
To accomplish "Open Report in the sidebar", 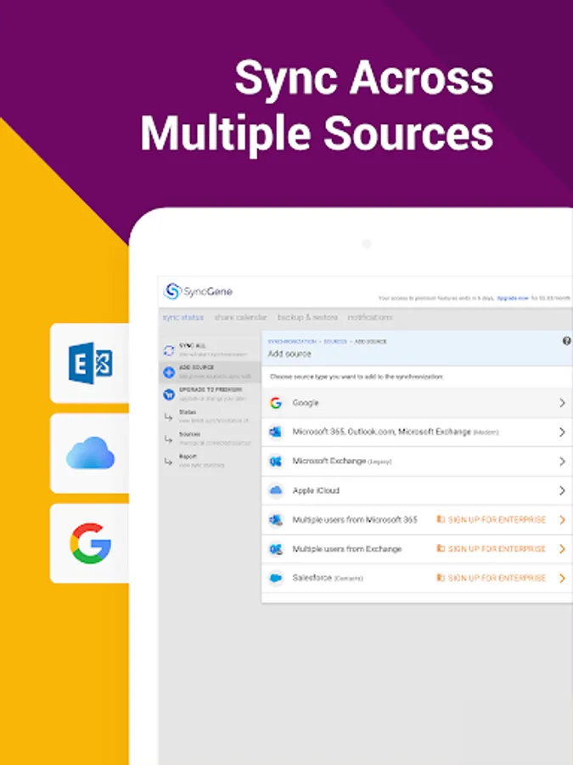I will [208, 460].
